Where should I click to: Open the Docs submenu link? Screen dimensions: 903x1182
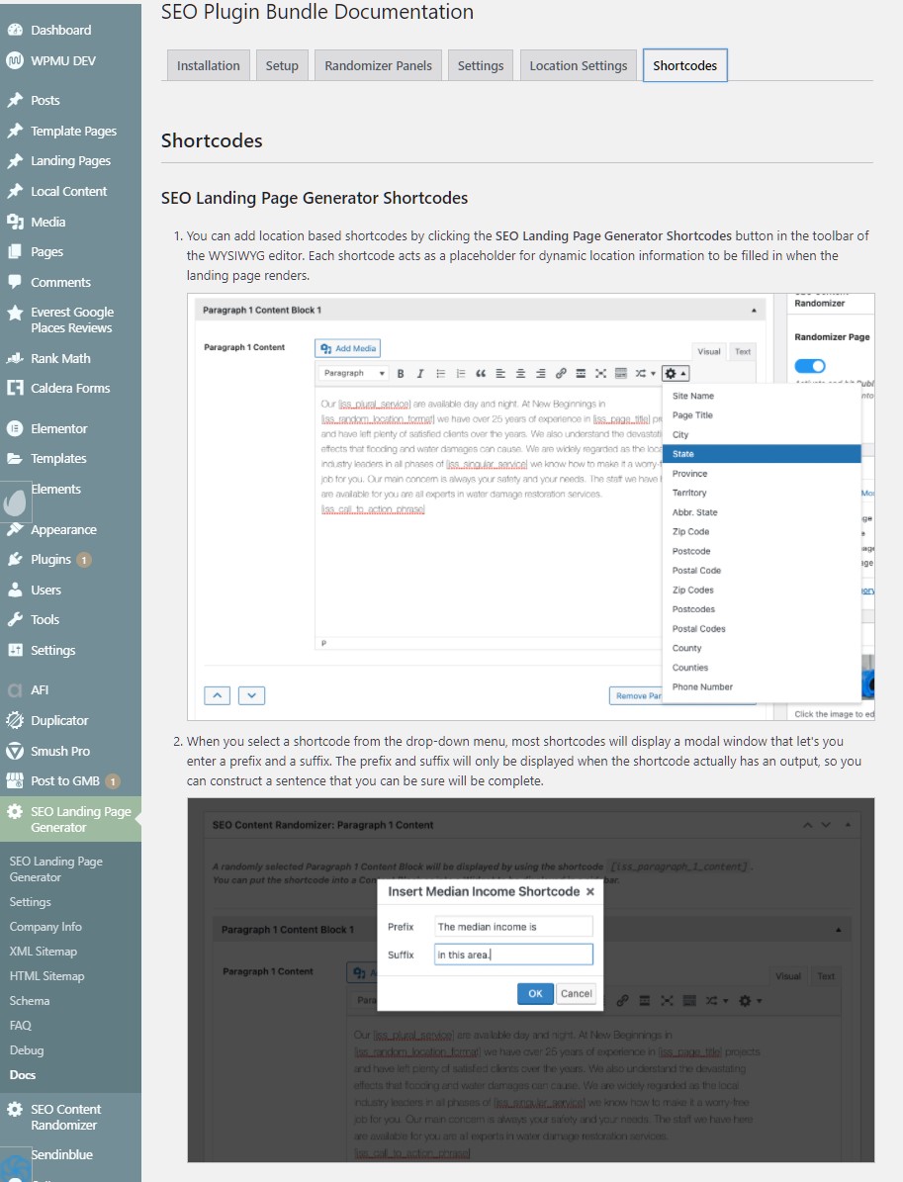(x=23, y=1075)
